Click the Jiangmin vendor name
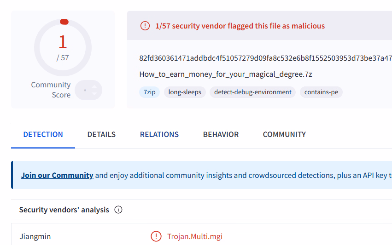The height and width of the screenshot is (245, 392). coord(35,237)
